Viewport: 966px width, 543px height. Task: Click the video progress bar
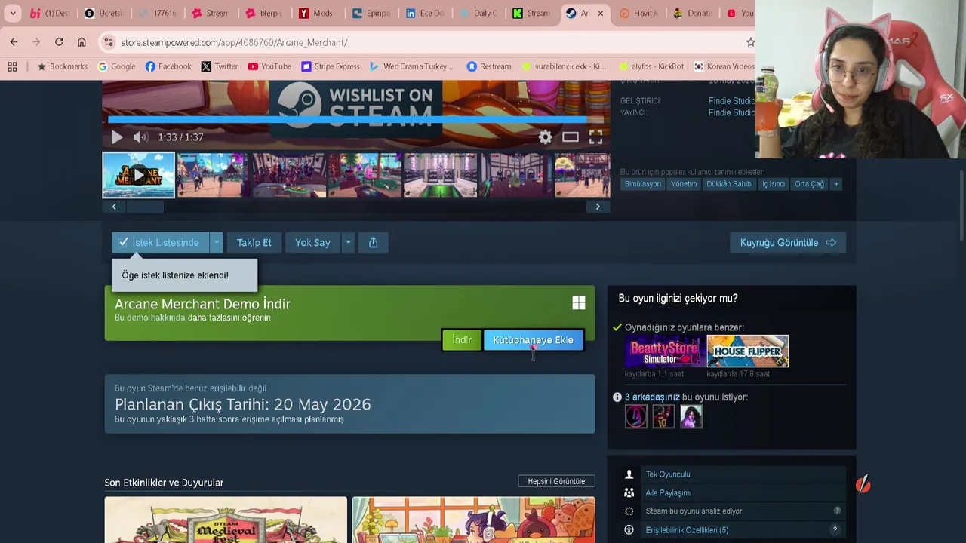[356, 119]
